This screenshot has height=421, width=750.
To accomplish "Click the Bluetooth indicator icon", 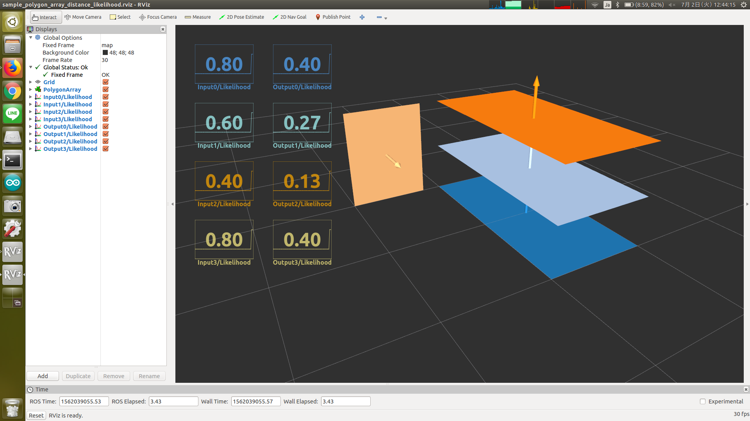I will click(x=618, y=5).
